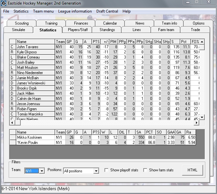Sort goalies by the SO column header
The image size is (217, 194).
tap(161, 132)
